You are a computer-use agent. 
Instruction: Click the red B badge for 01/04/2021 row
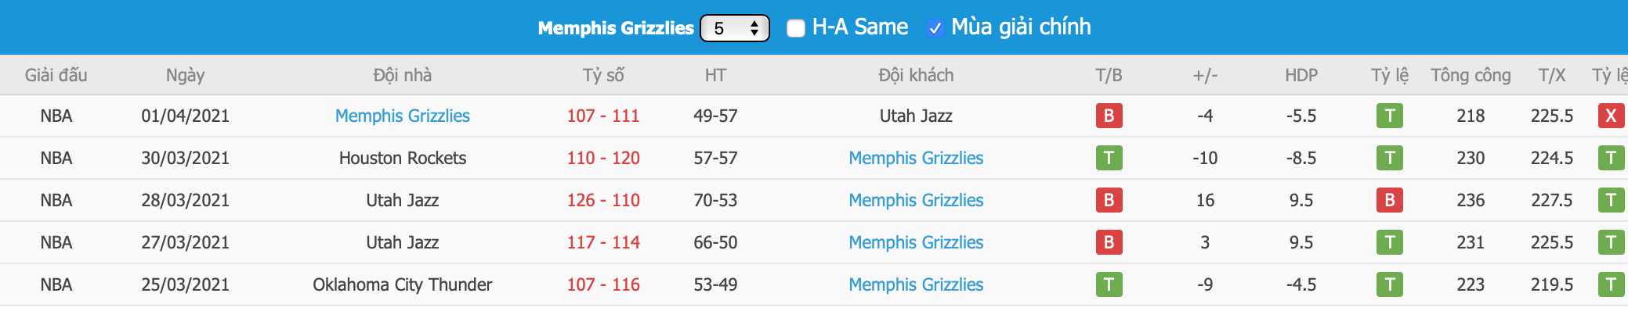[1109, 116]
